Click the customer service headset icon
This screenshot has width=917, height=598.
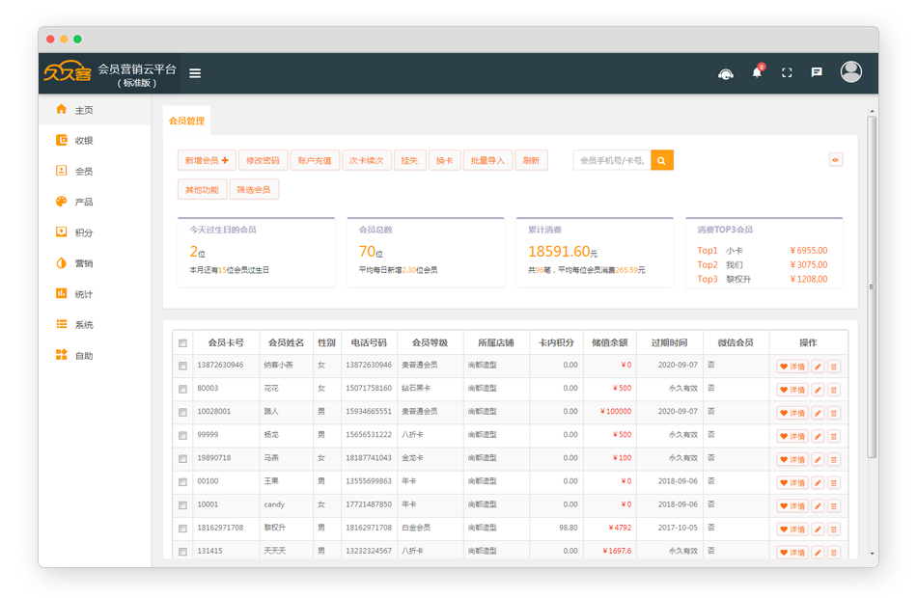(726, 73)
